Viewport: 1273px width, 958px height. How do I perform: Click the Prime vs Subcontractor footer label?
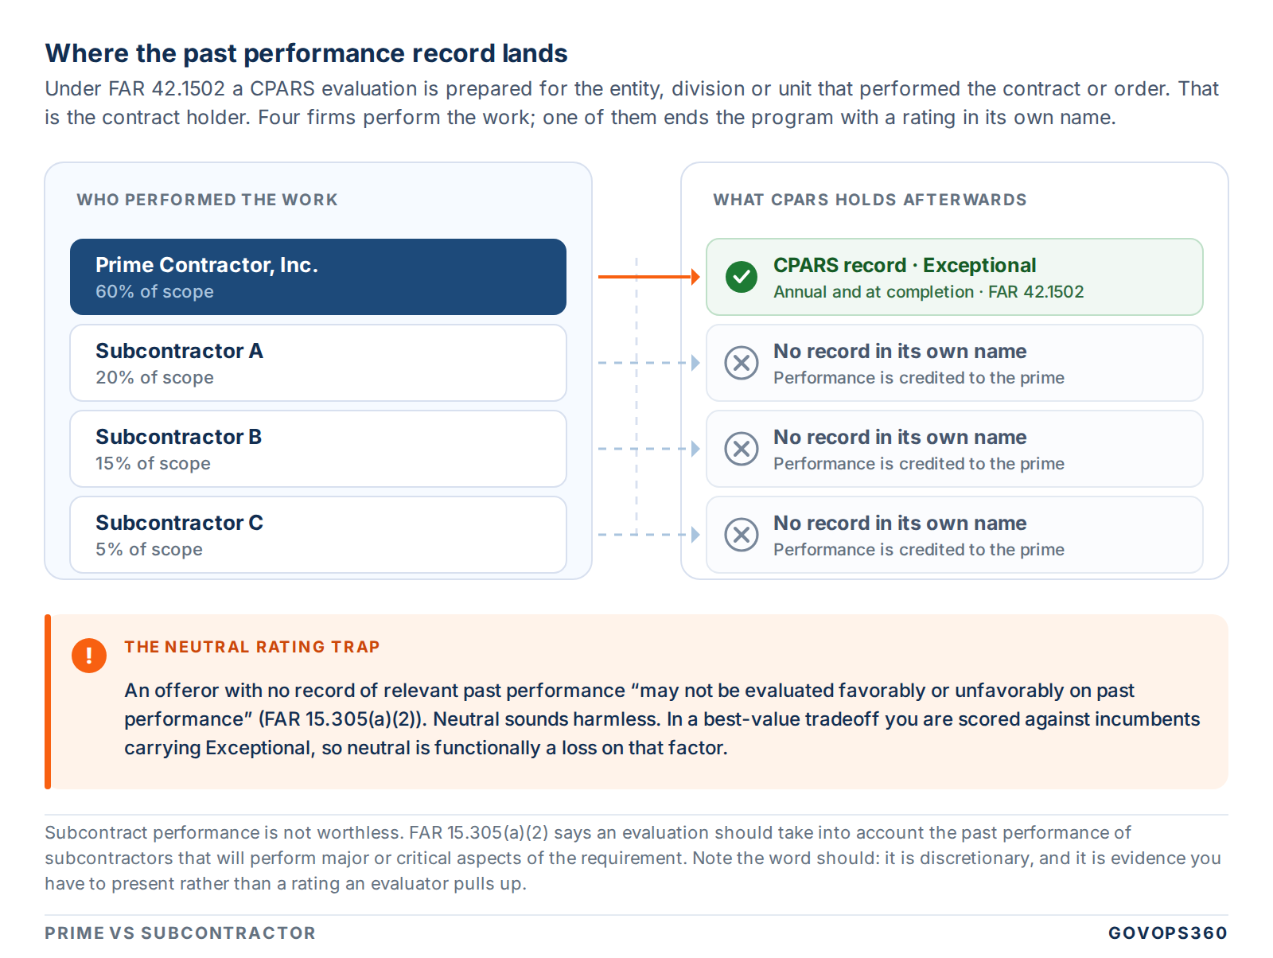[180, 933]
